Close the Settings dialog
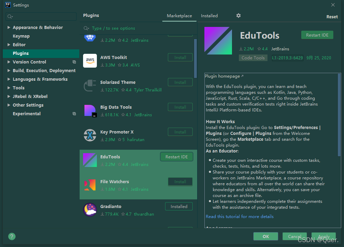This screenshot has height=247, width=344. (x=333, y=5)
